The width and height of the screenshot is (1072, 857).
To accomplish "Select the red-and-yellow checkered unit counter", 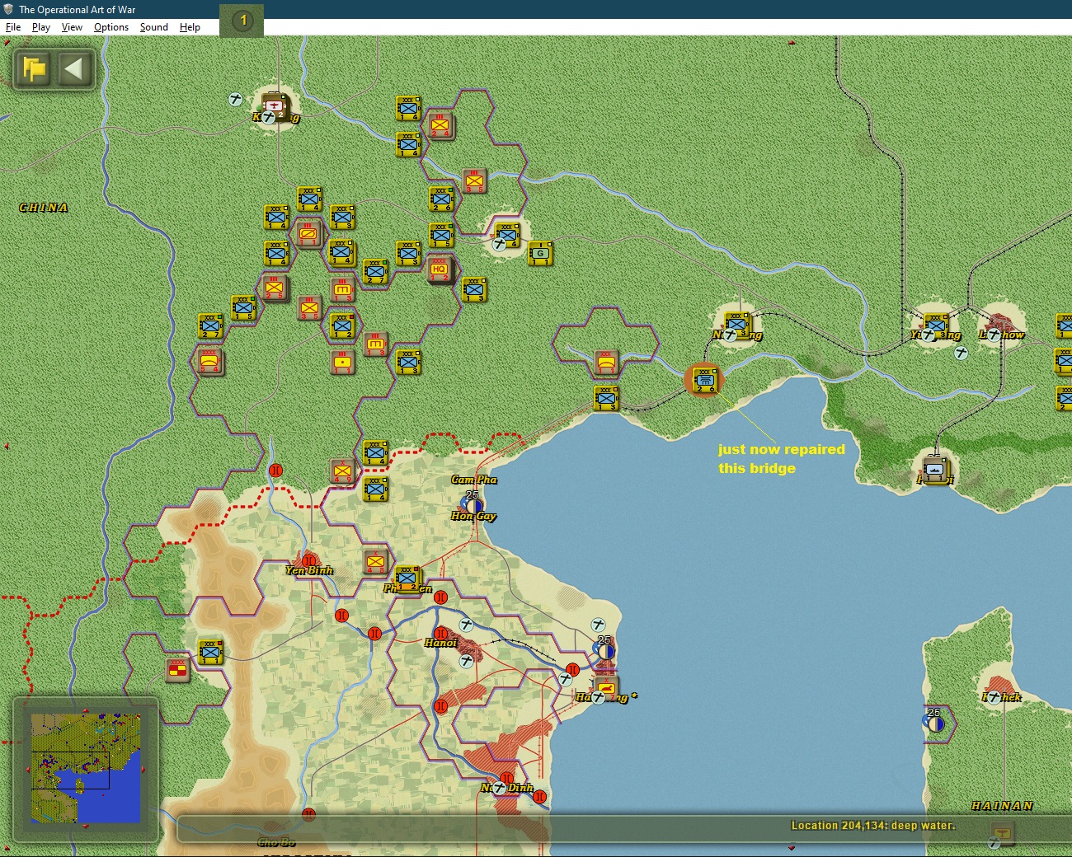I will [x=176, y=669].
